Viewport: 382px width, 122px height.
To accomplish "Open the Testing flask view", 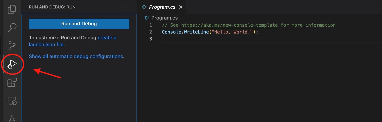I will coord(12,118).
